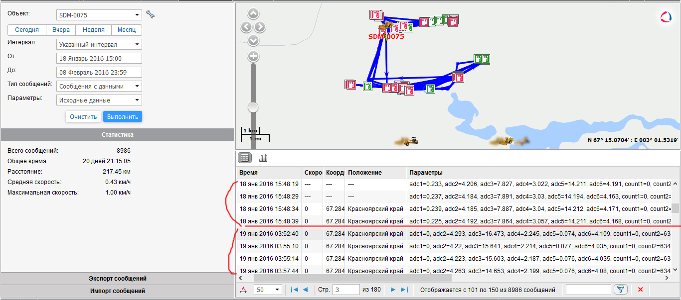Pan the map right with the arrow button
Viewport: 681px width, 300px height.
tap(260, 27)
